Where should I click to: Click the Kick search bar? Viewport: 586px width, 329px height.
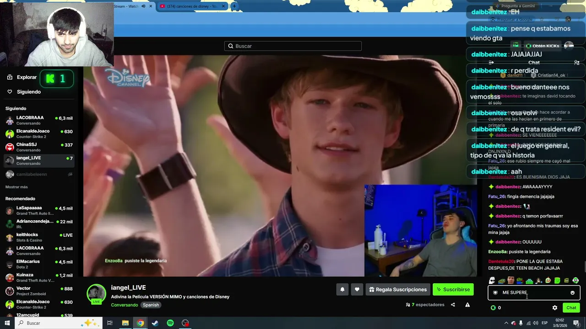click(x=293, y=46)
